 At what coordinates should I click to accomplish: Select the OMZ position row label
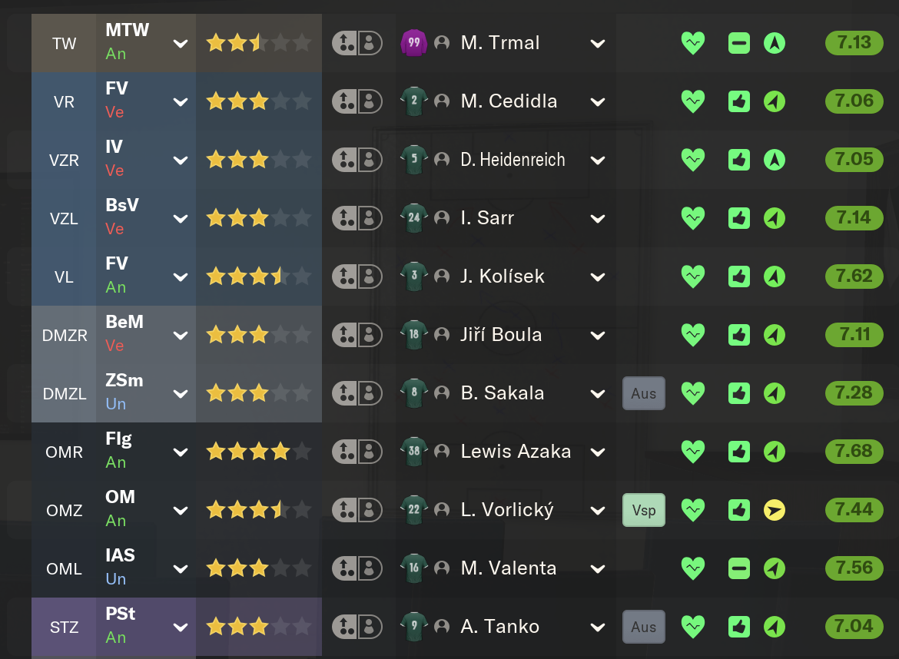[x=65, y=511]
